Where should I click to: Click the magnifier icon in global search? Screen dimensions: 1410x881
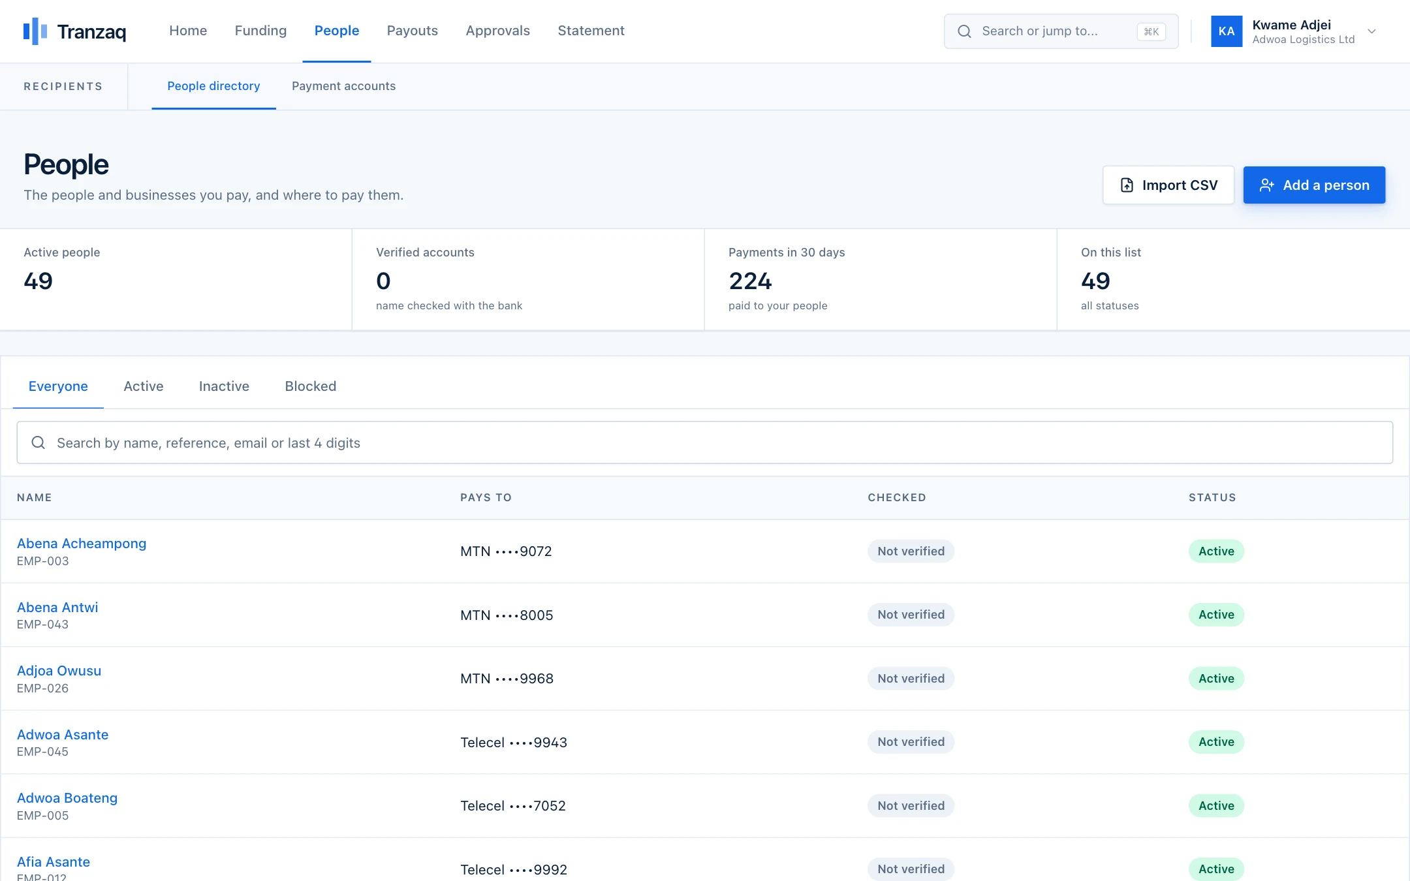tap(964, 31)
